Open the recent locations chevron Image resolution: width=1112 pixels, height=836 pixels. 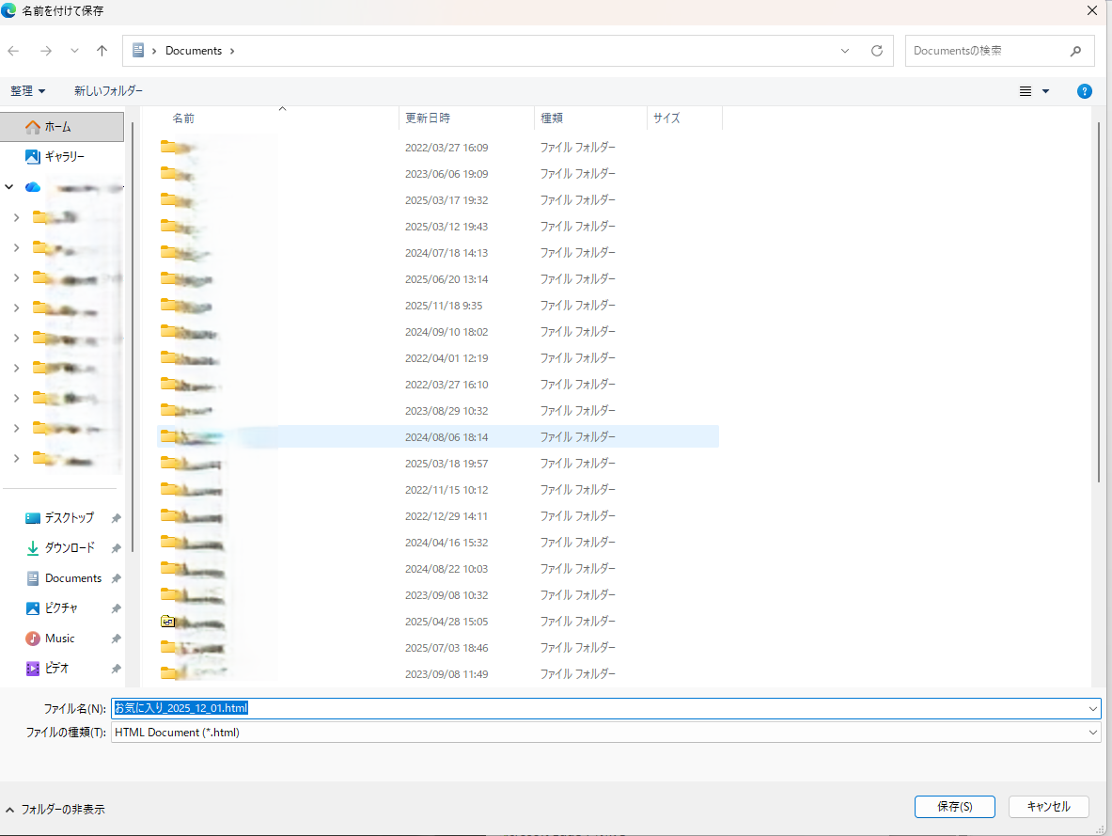click(x=75, y=51)
